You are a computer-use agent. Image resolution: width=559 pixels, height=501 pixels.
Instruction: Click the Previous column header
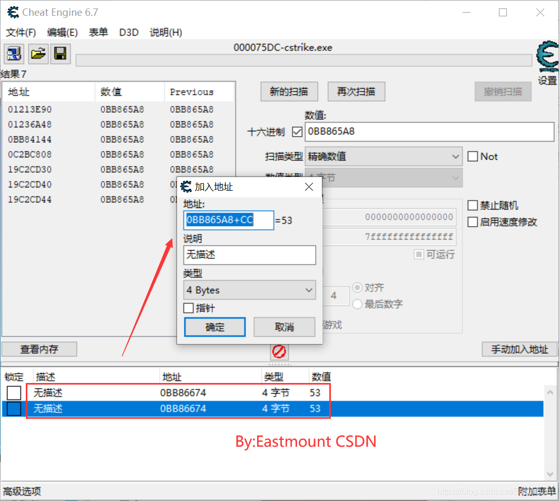[x=199, y=92]
